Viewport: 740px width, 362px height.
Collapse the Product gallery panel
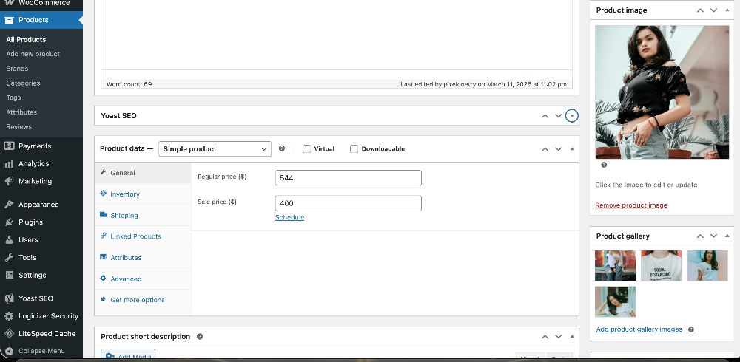pos(727,236)
